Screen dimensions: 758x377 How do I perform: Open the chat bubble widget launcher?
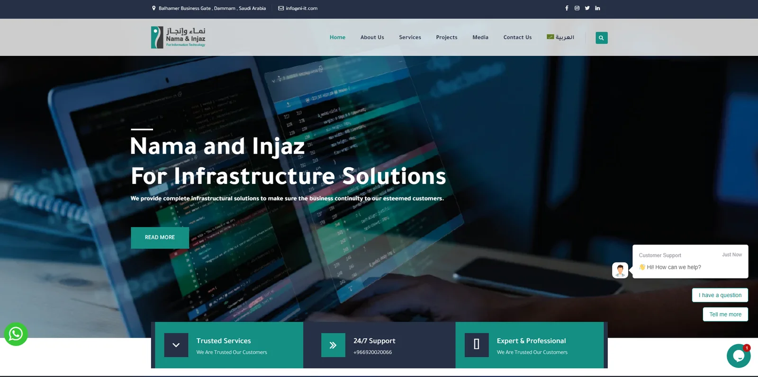[738, 356]
